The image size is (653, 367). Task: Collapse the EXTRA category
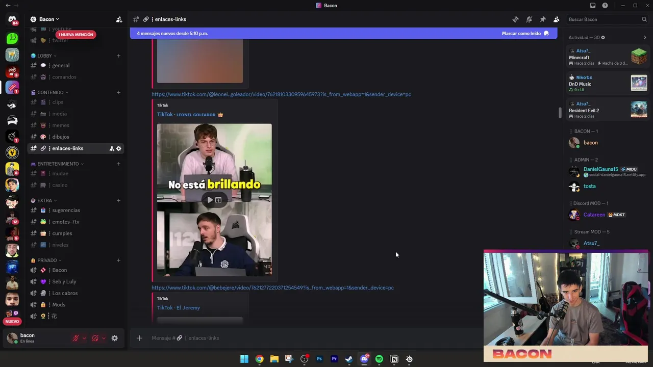pos(44,200)
